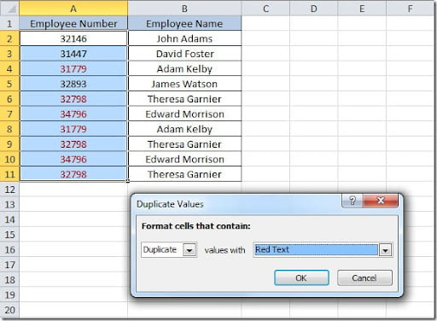Select cell 31779 in row 4
The image size is (437, 321).
(x=73, y=68)
